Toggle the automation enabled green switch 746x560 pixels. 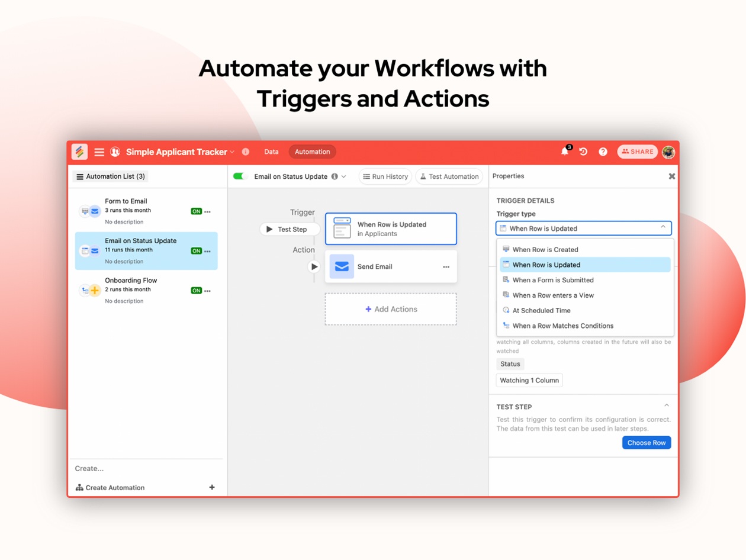point(240,176)
